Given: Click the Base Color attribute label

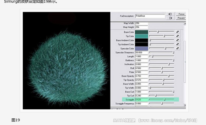Looking at the screenshot, I should pyautogui.click(x=129, y=32).
